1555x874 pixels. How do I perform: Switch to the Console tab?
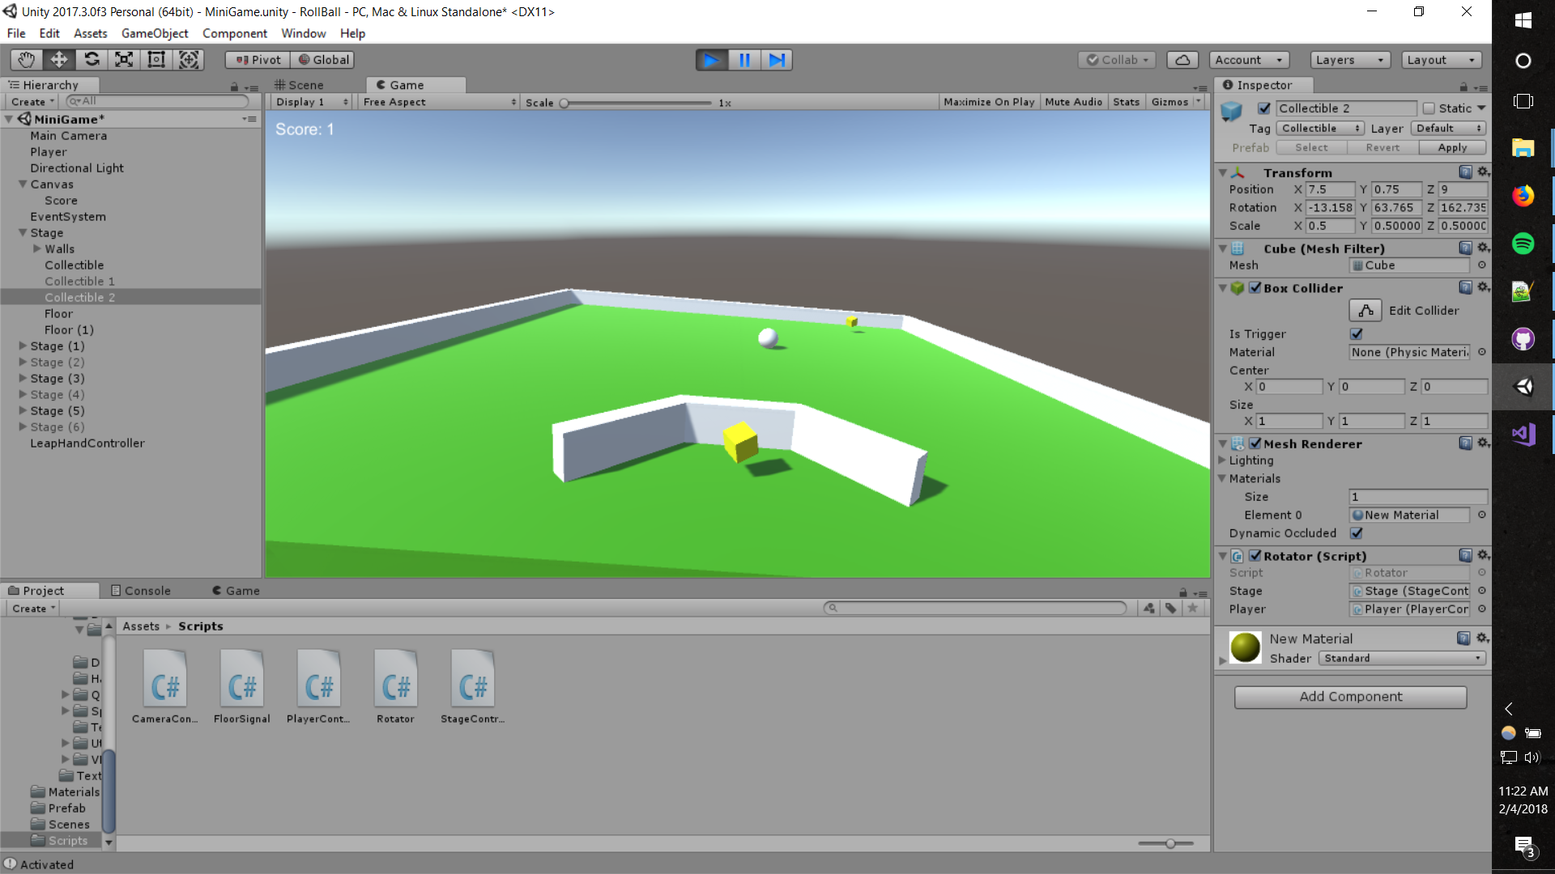141,591
